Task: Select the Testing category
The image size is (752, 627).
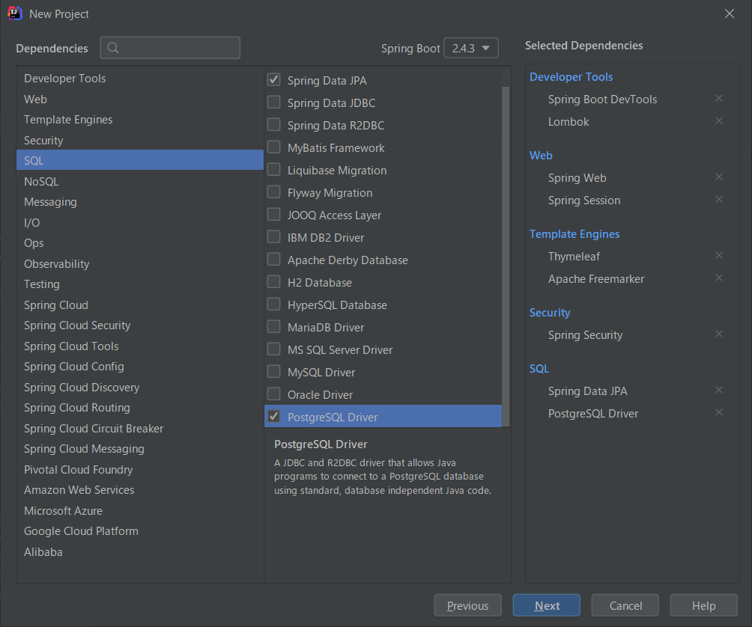Action: pos(140,284)
